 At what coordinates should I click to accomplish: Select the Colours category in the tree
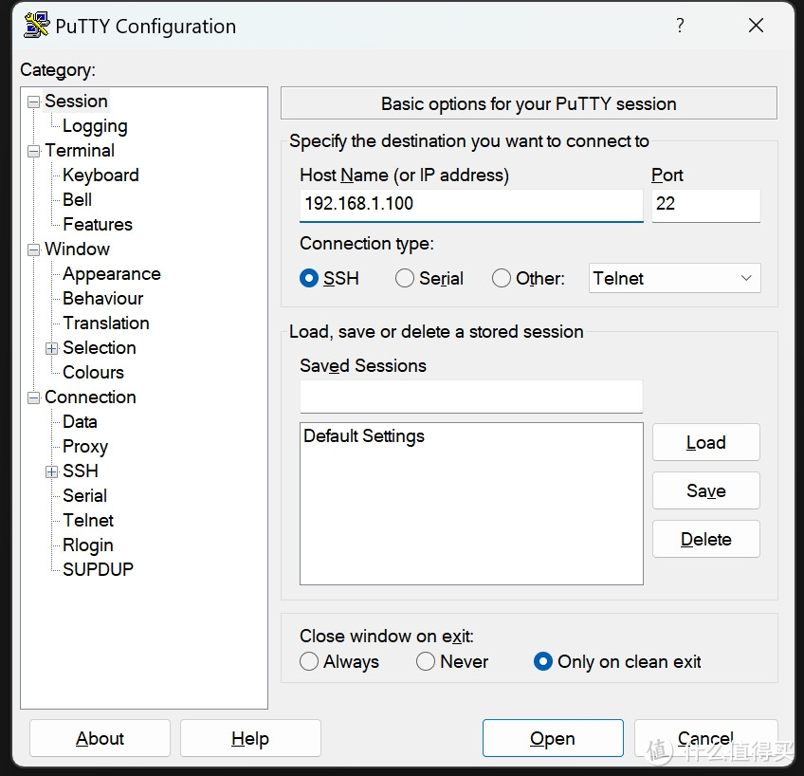[93, 373]
